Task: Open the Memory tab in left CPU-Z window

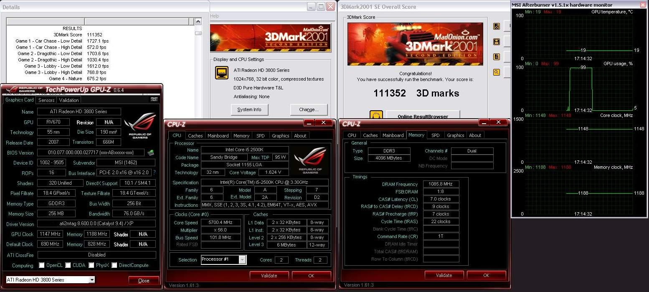Action: coord(241,135)
